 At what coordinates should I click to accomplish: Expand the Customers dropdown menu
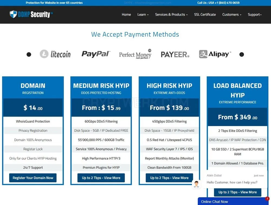[232, 15]
